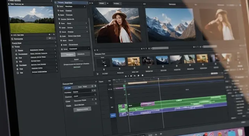Click the second dark input field in lower-left panel
Screen dimensions: 249x136
[85, 96]
